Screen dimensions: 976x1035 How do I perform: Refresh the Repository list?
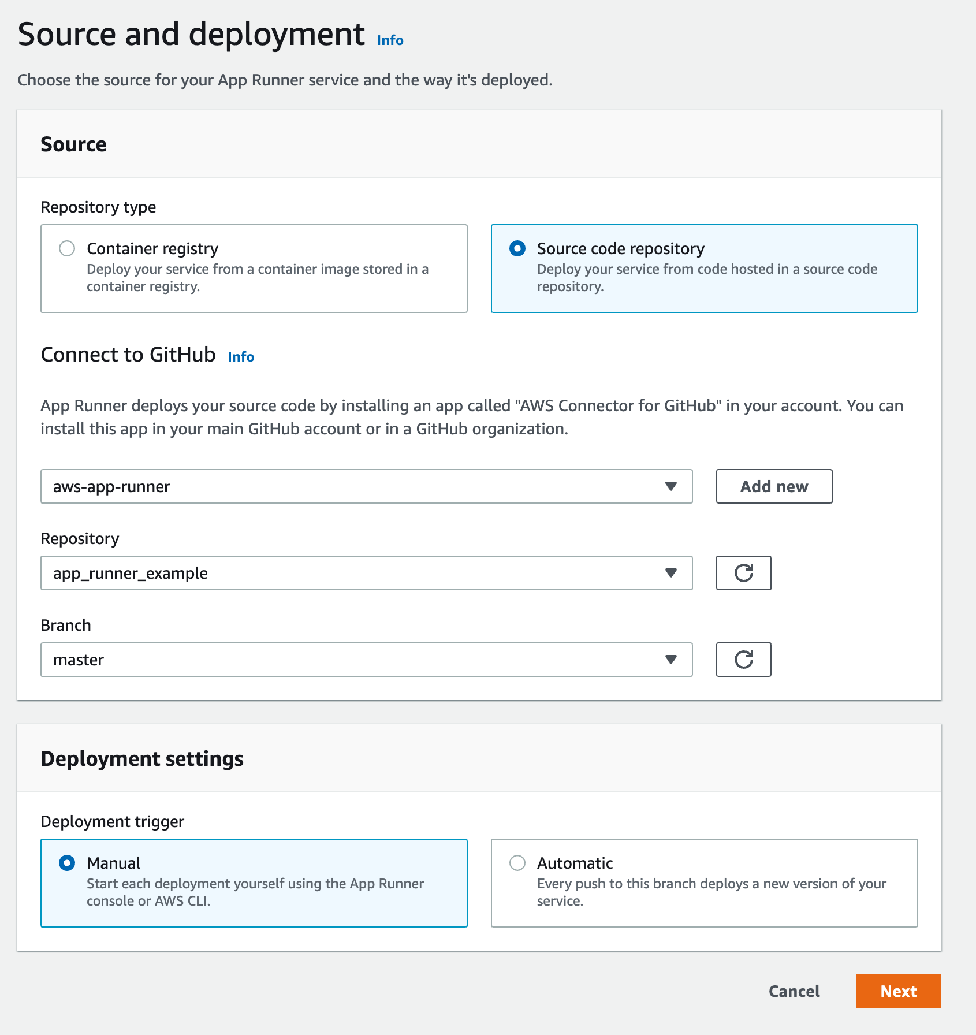[x=743, y=573]
